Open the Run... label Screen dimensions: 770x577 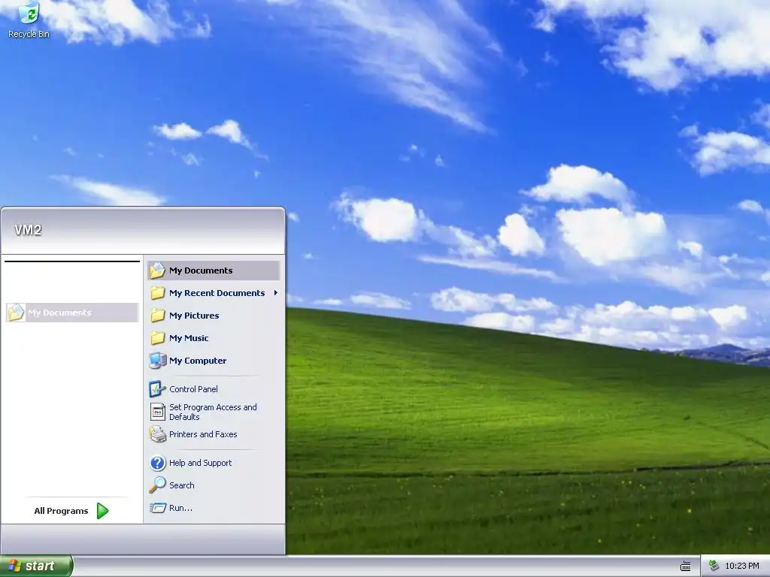[x=180, y=508]
